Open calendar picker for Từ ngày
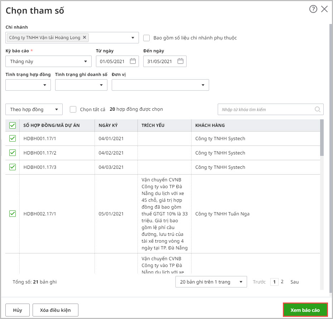 (x=133, y=61)
